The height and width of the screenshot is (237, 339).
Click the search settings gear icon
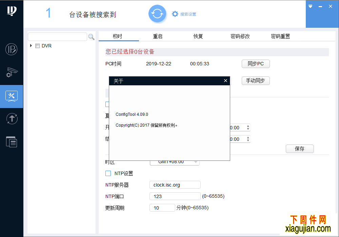click(175, 14)
